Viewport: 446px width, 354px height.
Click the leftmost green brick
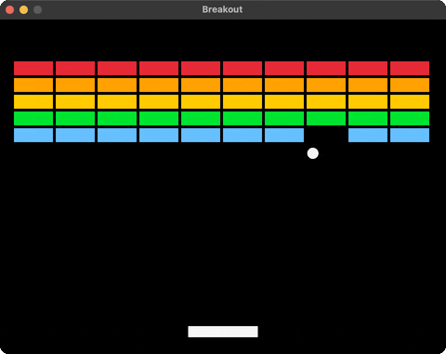[x=33, y=118]
